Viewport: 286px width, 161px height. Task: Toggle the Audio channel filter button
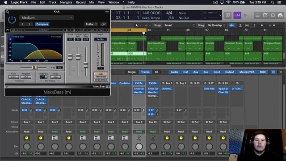point(174,72)
